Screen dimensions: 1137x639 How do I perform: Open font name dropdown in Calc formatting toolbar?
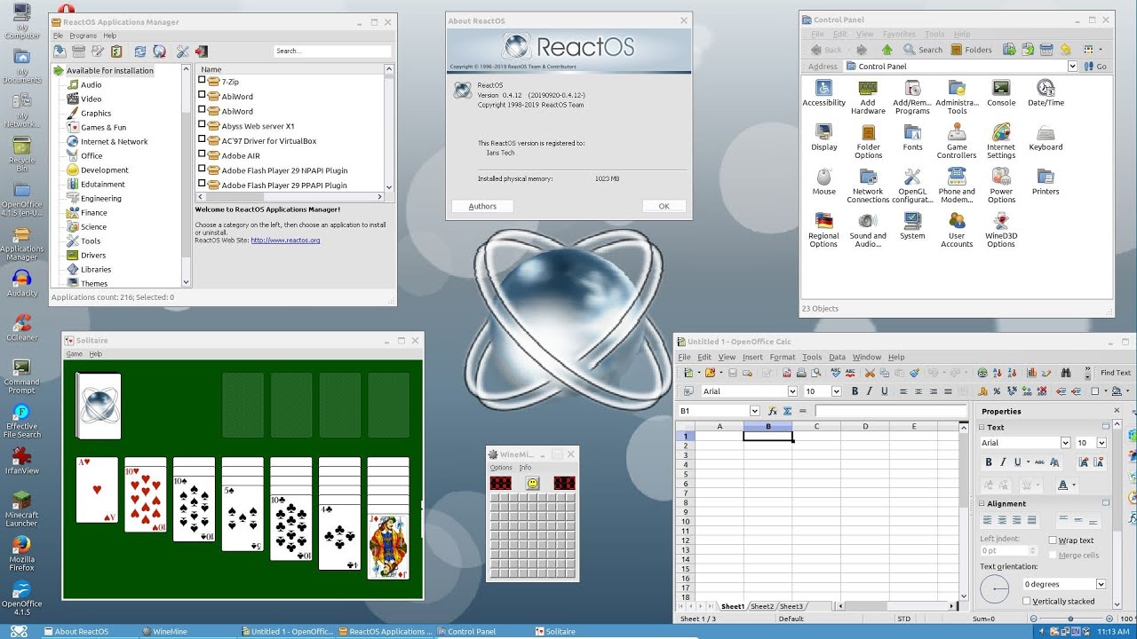point(792,391)
